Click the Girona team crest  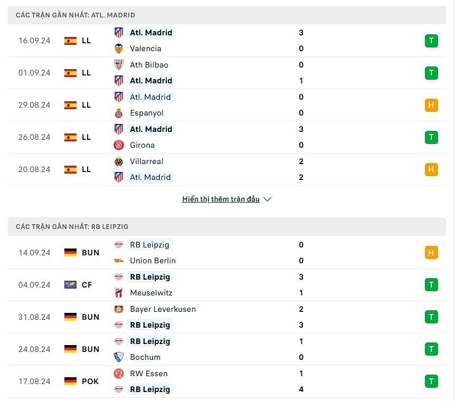coord(119,145)
